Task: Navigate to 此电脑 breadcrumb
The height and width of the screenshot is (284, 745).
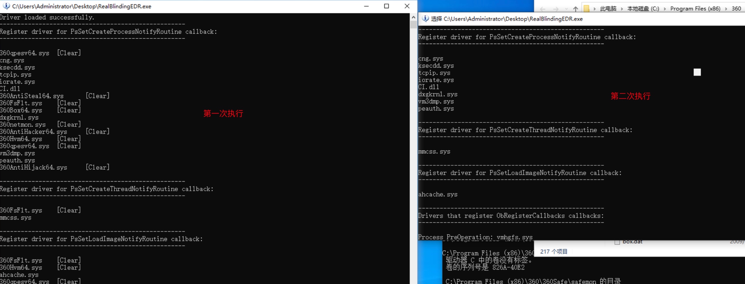Action: point(608,9)
